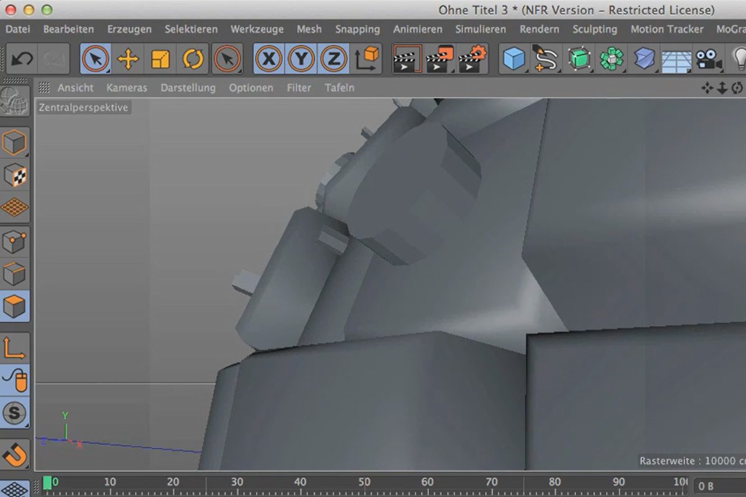This screenshot has height=497, width=746.
Task: Open the viewport Kameras menu
Action: (127, 88)
